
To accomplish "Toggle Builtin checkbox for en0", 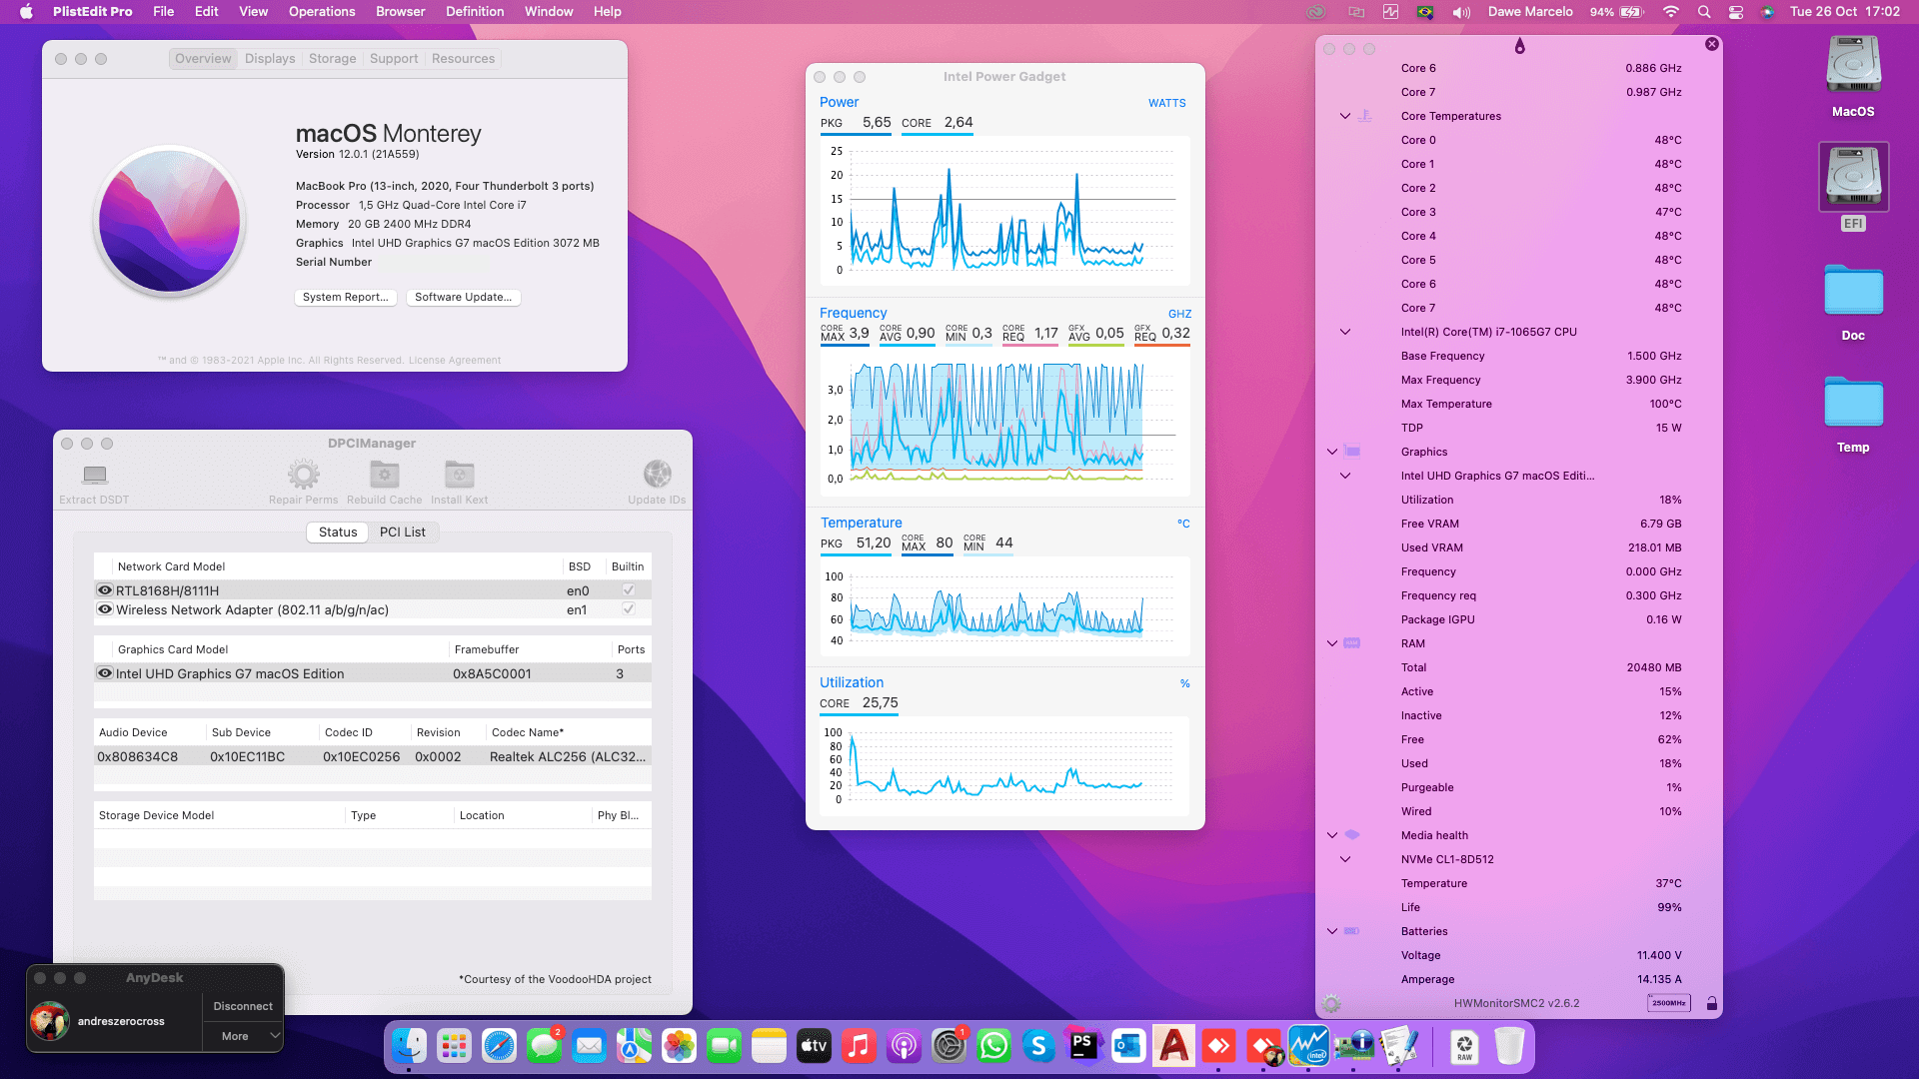I will click(629, 590).
